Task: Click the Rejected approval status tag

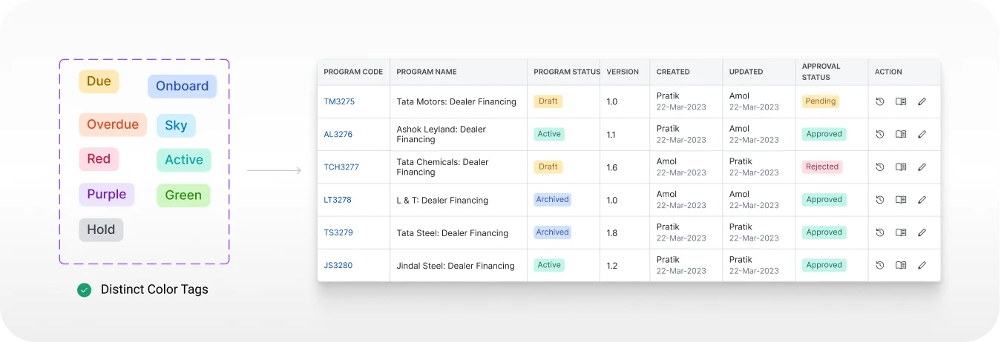Action: (x=822, y=167)
